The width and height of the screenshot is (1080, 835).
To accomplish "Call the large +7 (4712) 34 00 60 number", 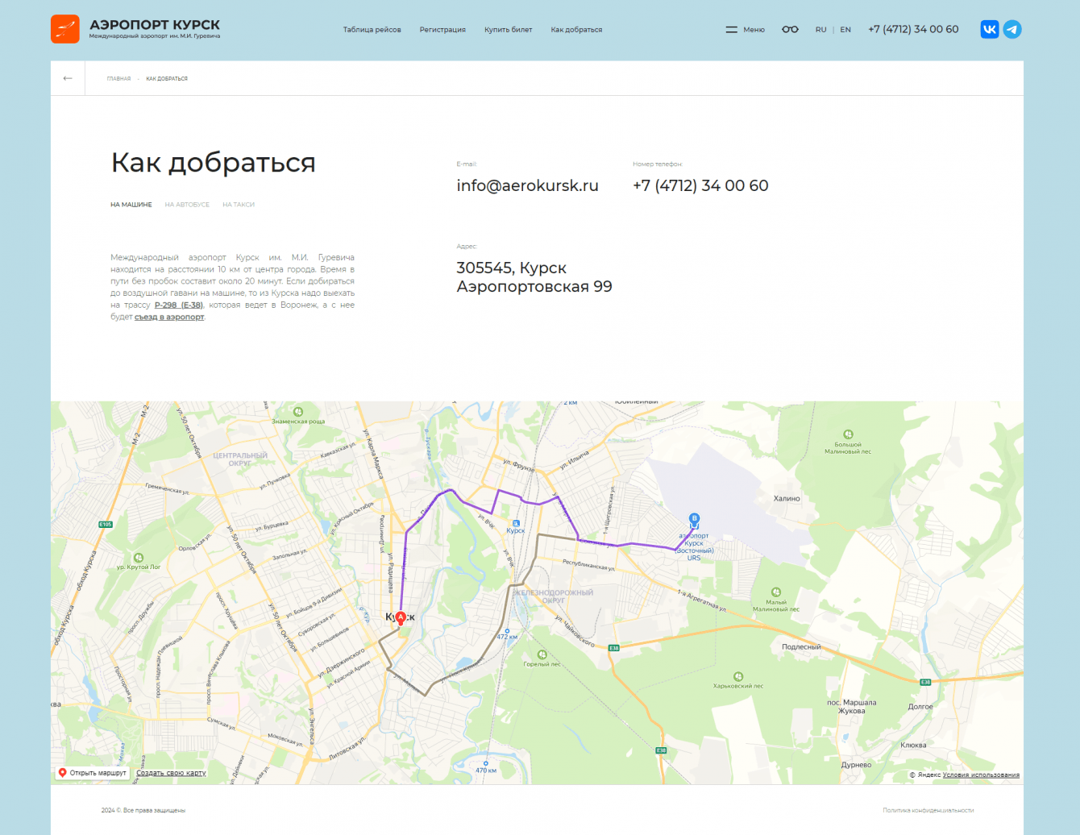I will [x=700, y=185].
